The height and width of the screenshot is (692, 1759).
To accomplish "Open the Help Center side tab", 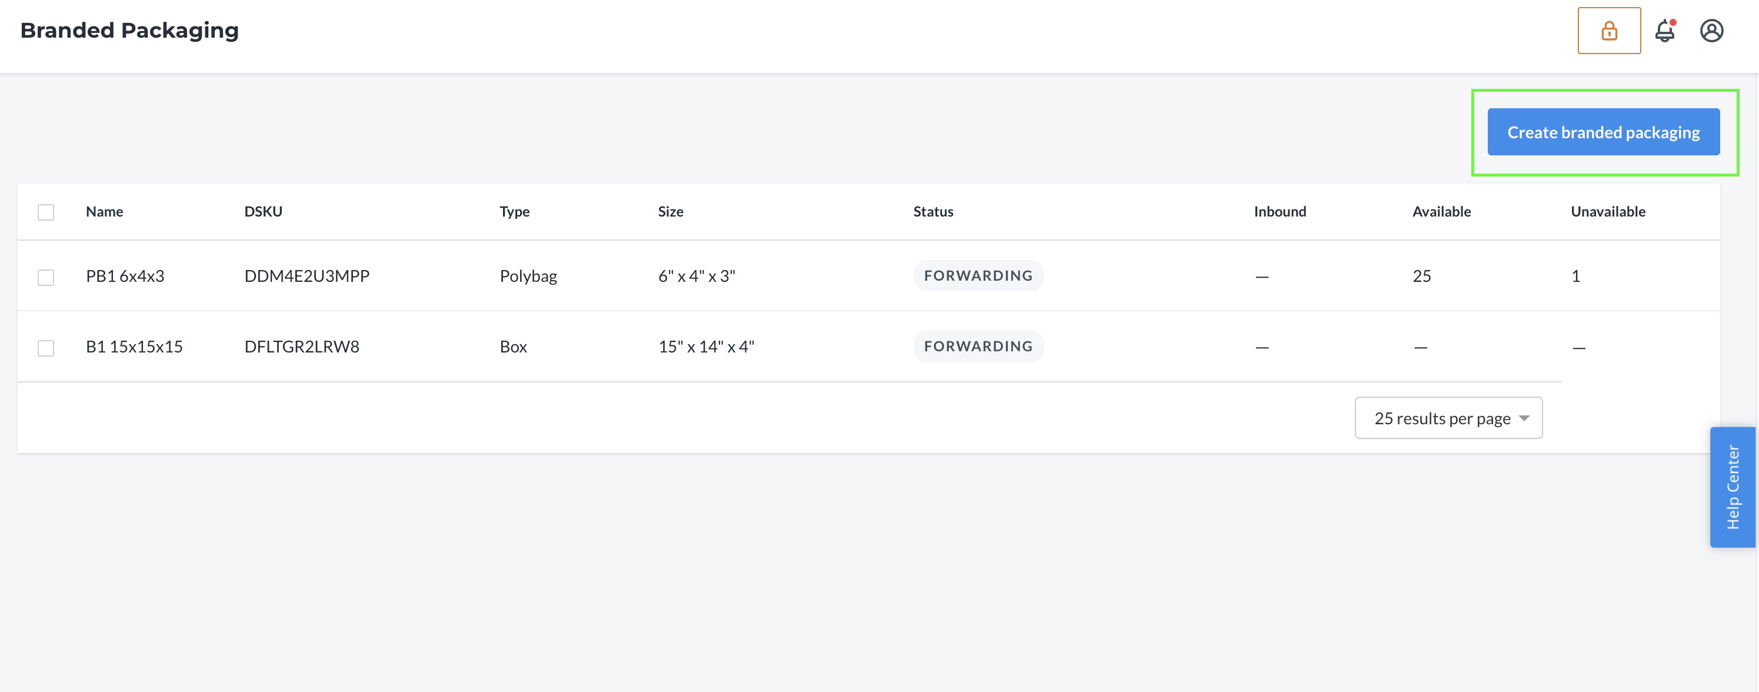I will pos(1732,487).
